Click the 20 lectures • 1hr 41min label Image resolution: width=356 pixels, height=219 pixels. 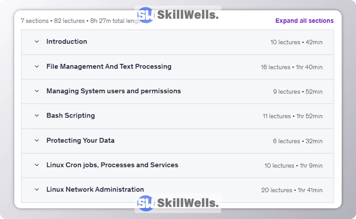pyautogui.click(x=292, y=190)
